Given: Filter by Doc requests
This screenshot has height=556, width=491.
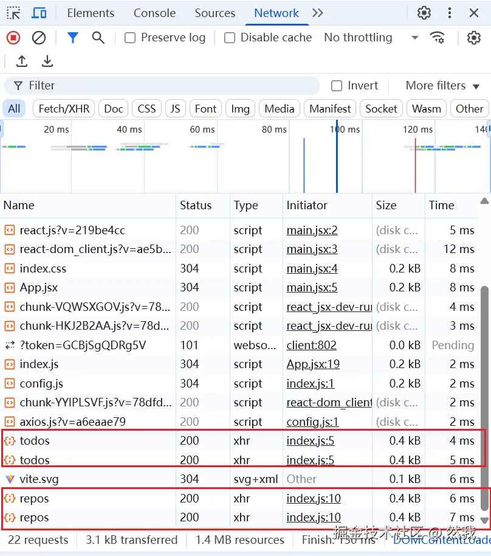Looking at the screenshot, I should (x=114, y=108).
